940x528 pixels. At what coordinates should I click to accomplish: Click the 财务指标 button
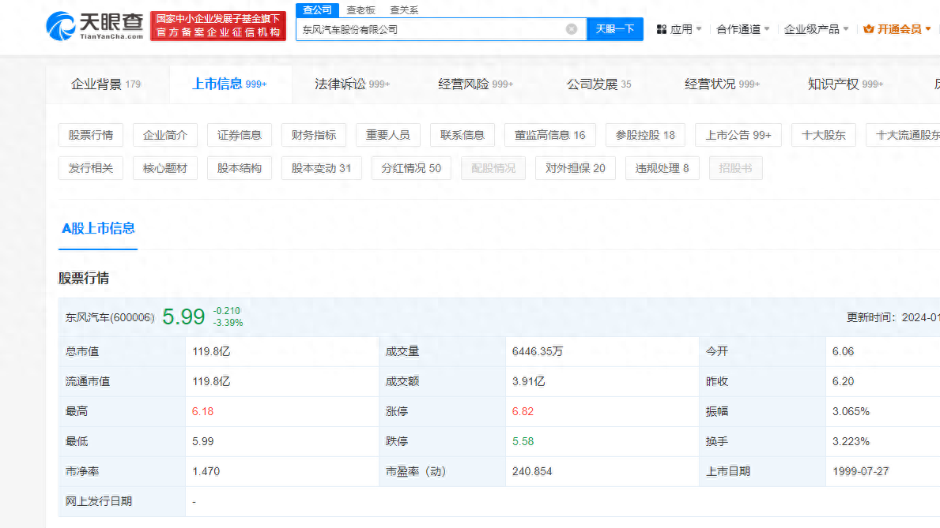314,135
